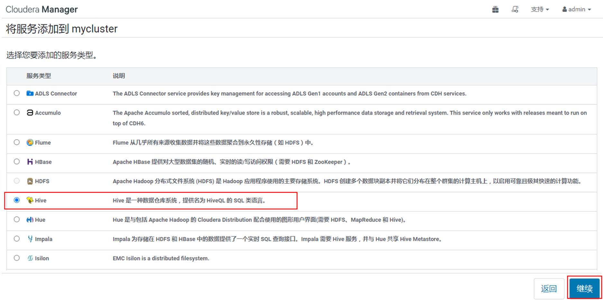This screenshot has width=603, height=300.
Task: Click the 服务类型 column header
Action: [39, 76]
